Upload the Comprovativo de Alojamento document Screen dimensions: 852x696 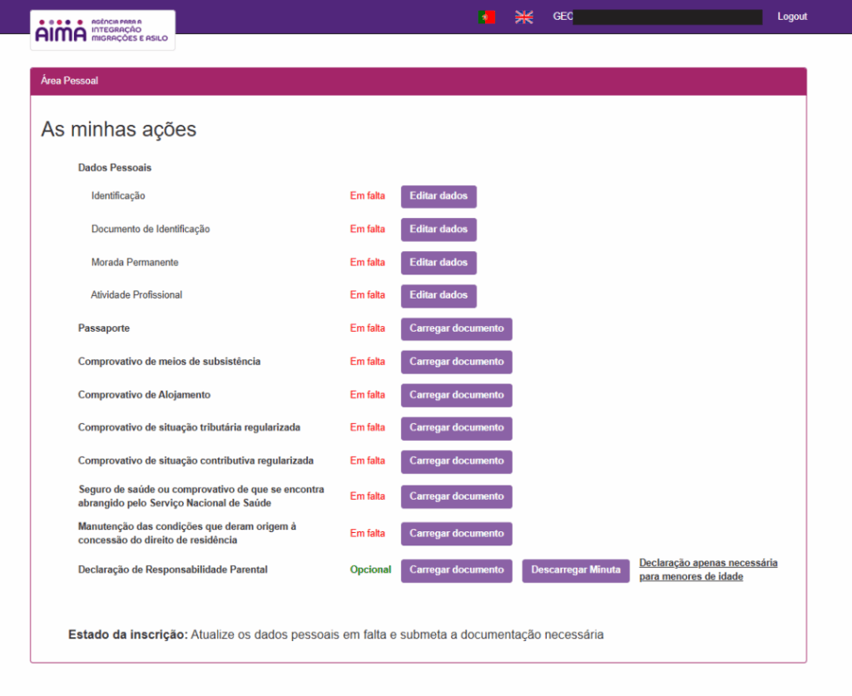(x=456, y=395)
